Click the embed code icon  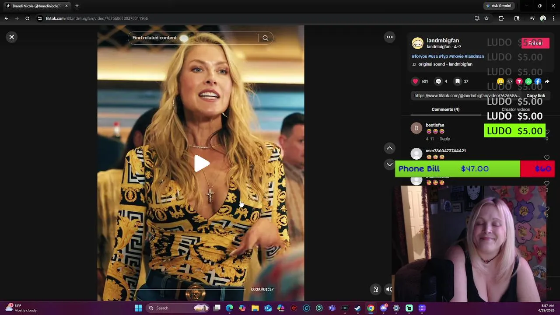coord(510,81)
